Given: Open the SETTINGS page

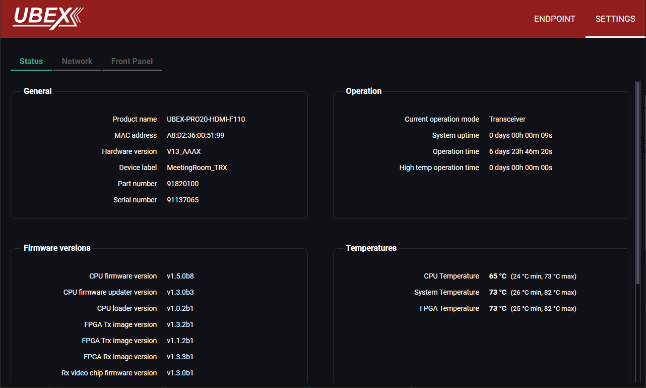Looking at the screenshot, I should click(615, 19).
